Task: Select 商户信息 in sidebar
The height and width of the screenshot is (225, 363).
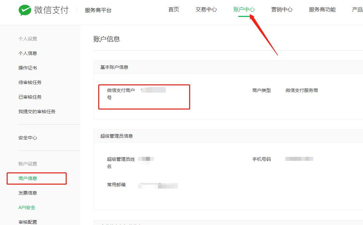Action: (28, 178)
